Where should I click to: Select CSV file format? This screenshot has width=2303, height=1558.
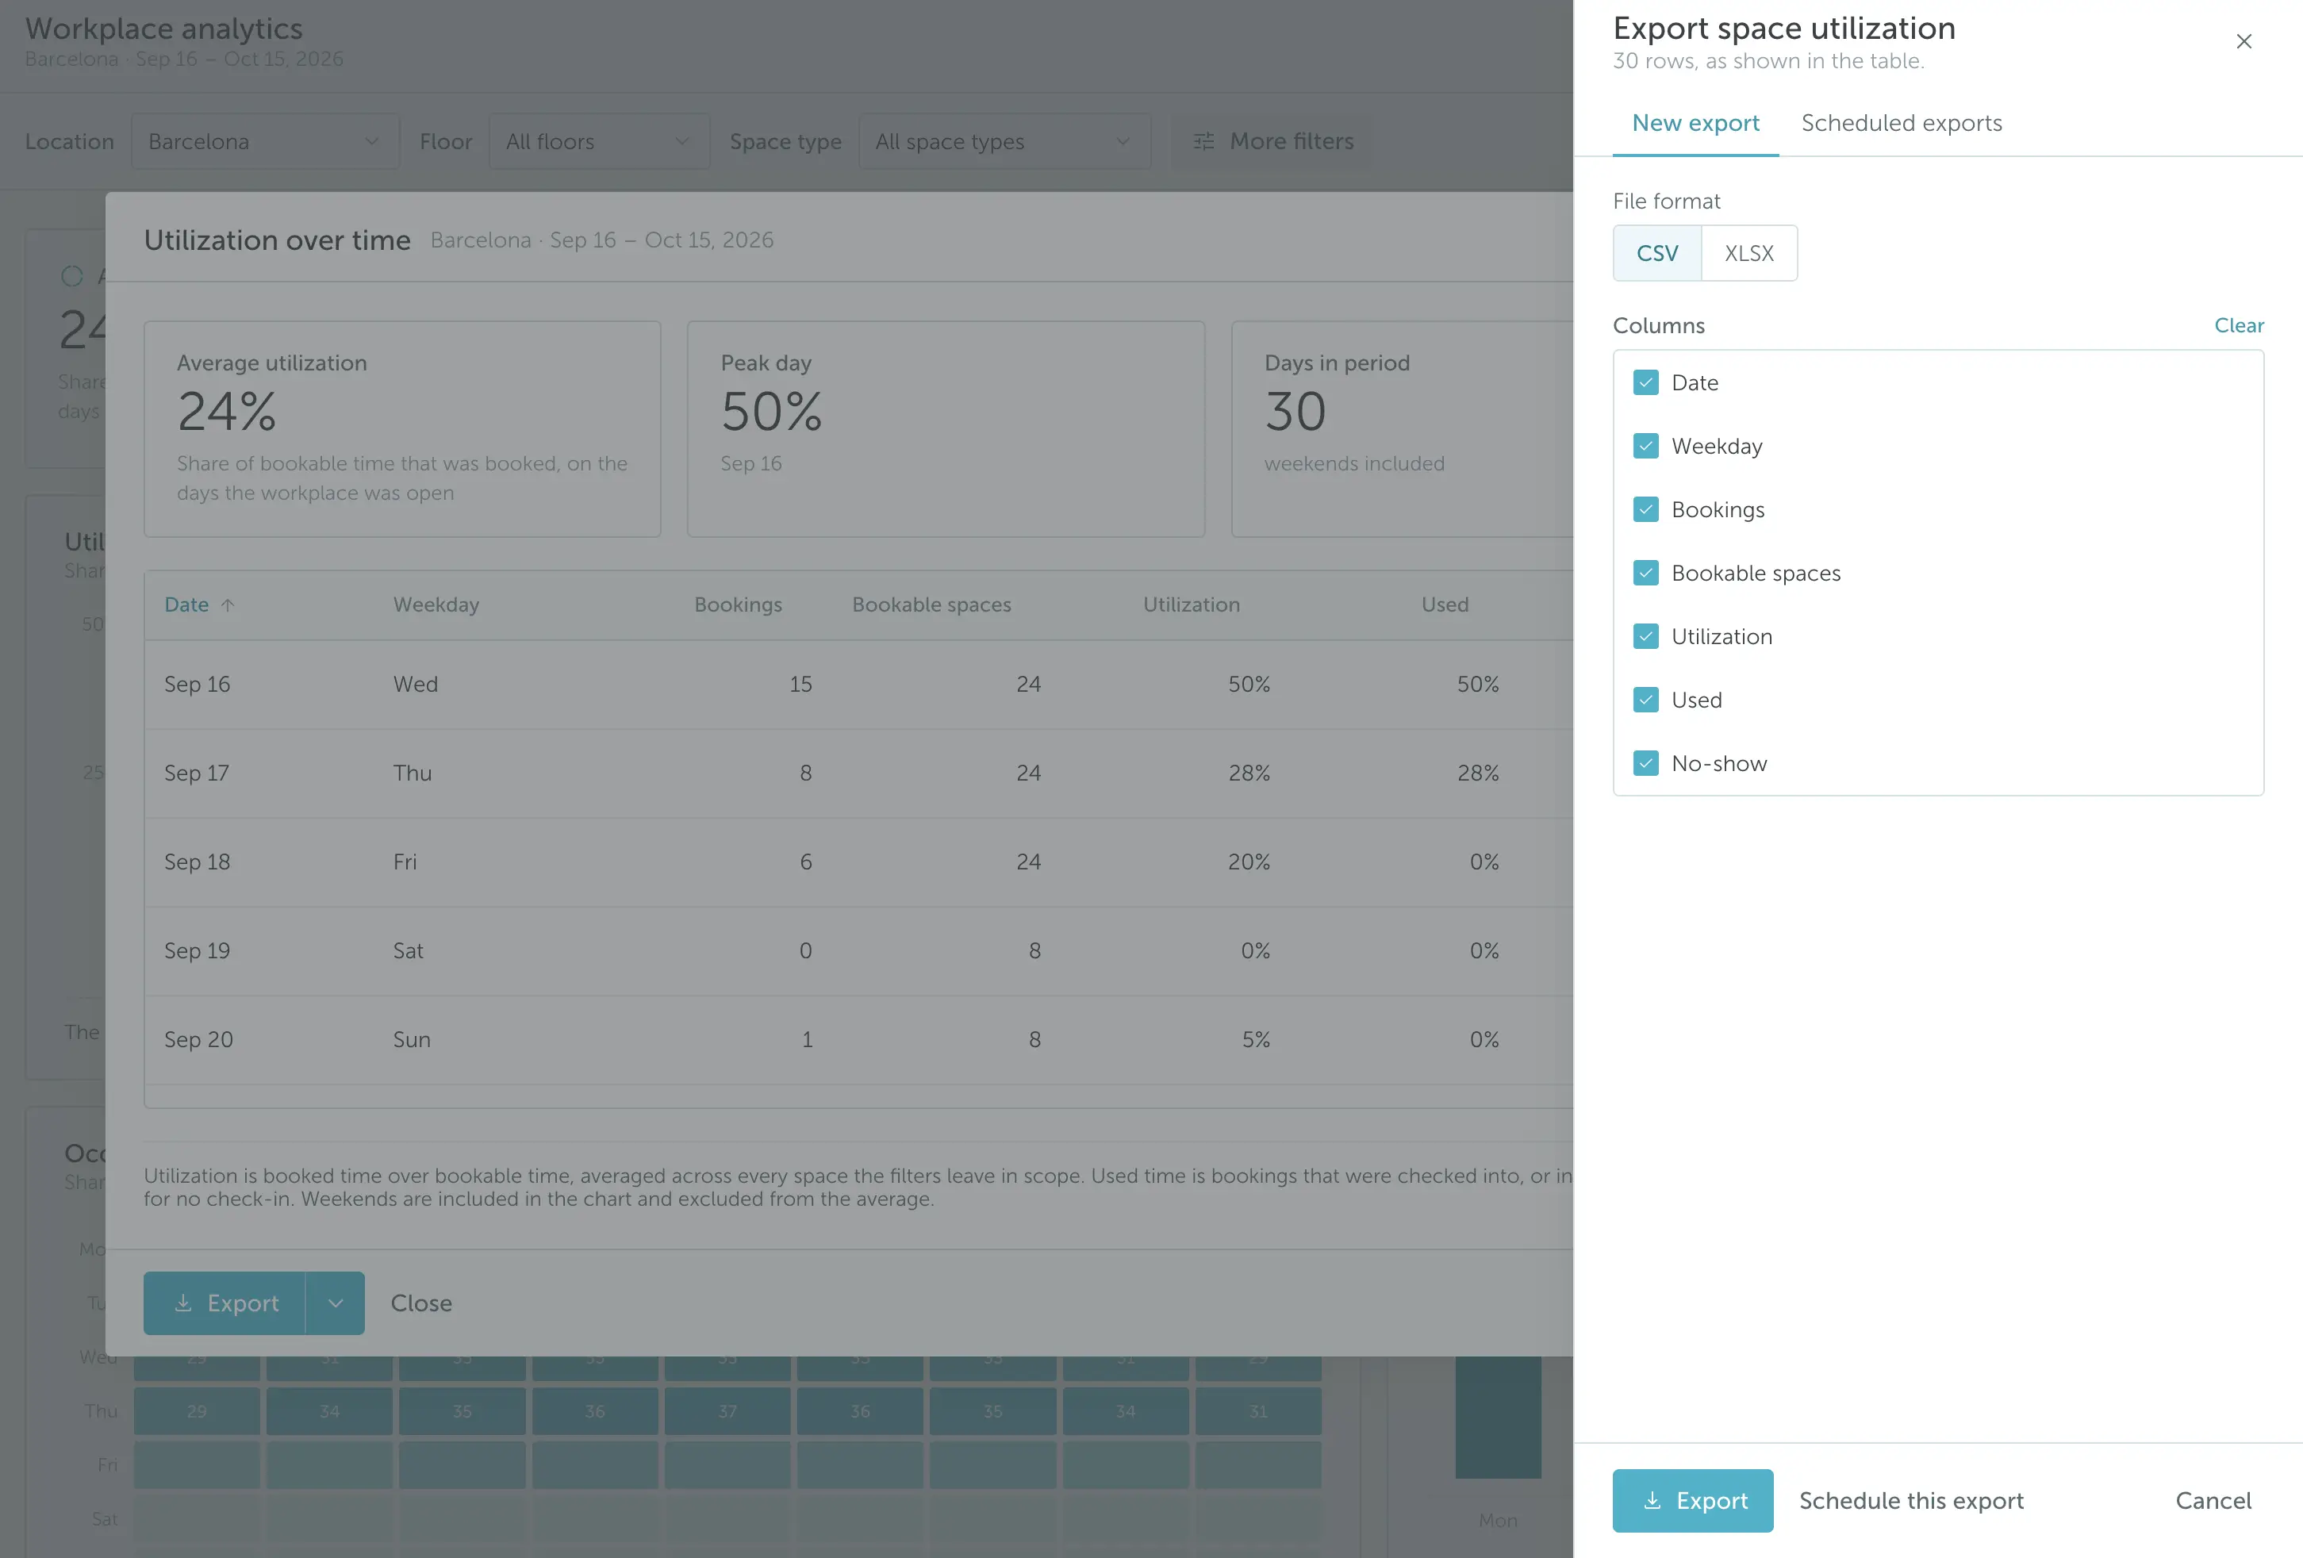tap(1657, 253)
